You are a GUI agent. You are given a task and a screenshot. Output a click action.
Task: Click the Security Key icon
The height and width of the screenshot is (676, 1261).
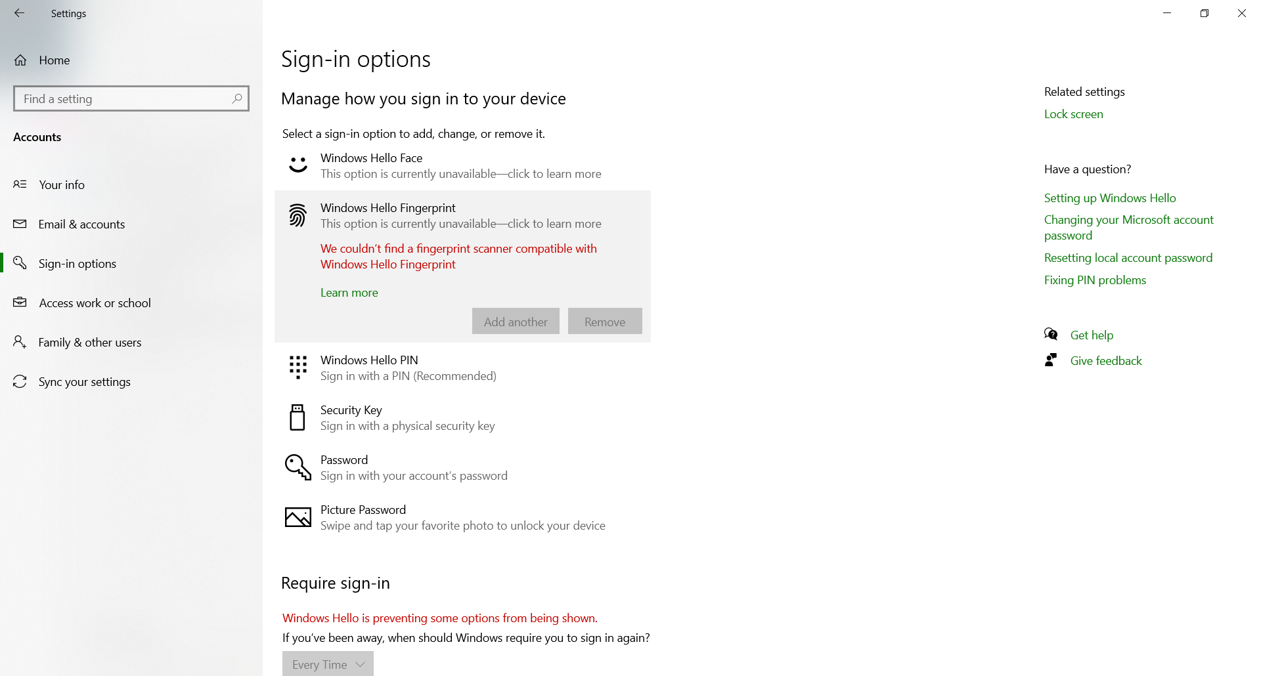click(298, 417)
